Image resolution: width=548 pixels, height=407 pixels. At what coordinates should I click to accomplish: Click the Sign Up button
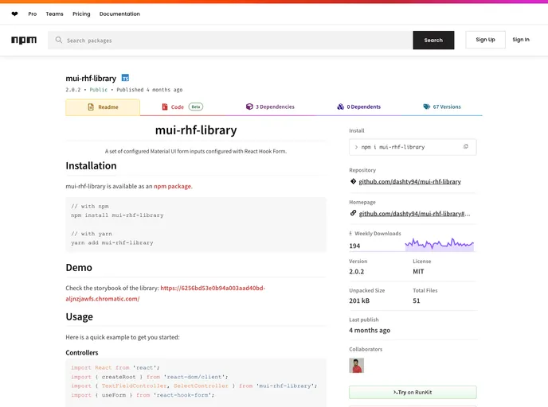pos(485,40)
